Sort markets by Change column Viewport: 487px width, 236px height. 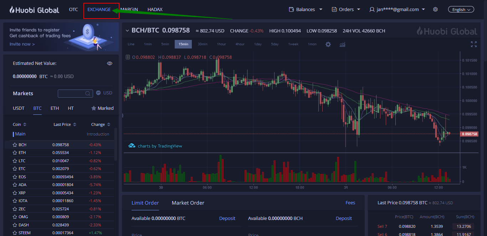(x=101, y=124)
